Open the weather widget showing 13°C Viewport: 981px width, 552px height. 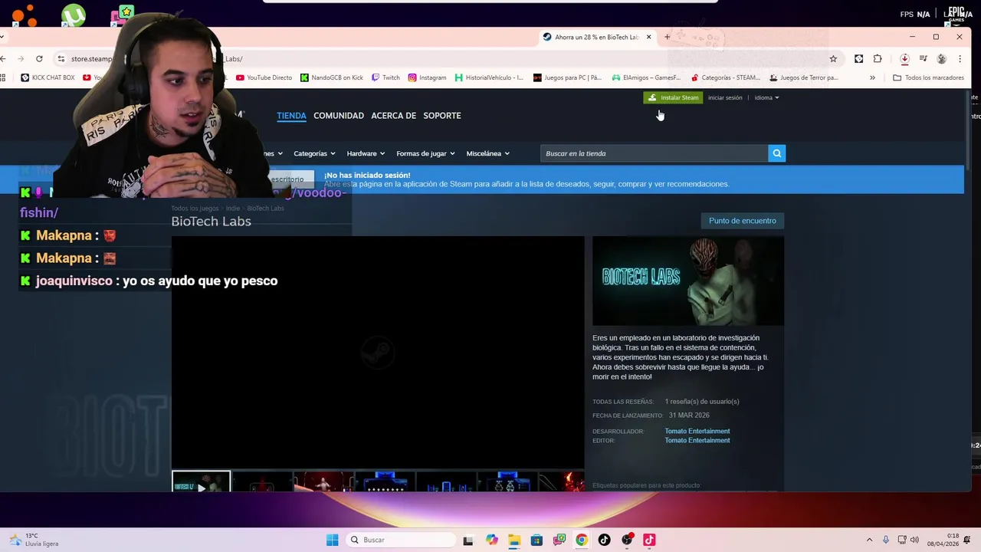click(34, 540)
